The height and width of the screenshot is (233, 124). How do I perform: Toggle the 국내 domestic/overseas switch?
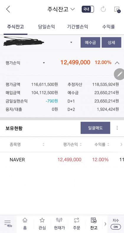click(x=88, y=9)
